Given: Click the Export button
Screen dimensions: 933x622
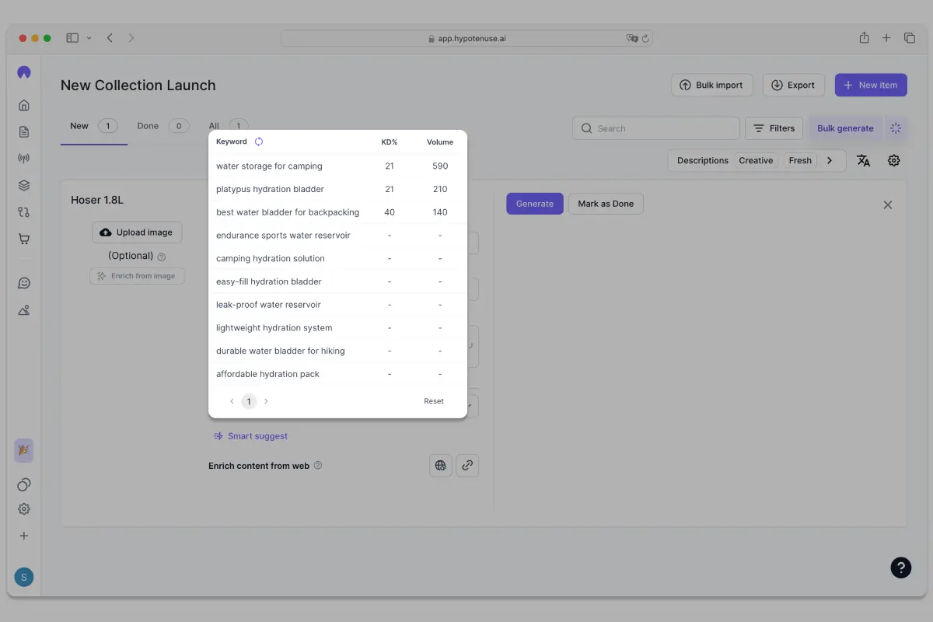Looking at the screenshot, I should pos(794,86).
